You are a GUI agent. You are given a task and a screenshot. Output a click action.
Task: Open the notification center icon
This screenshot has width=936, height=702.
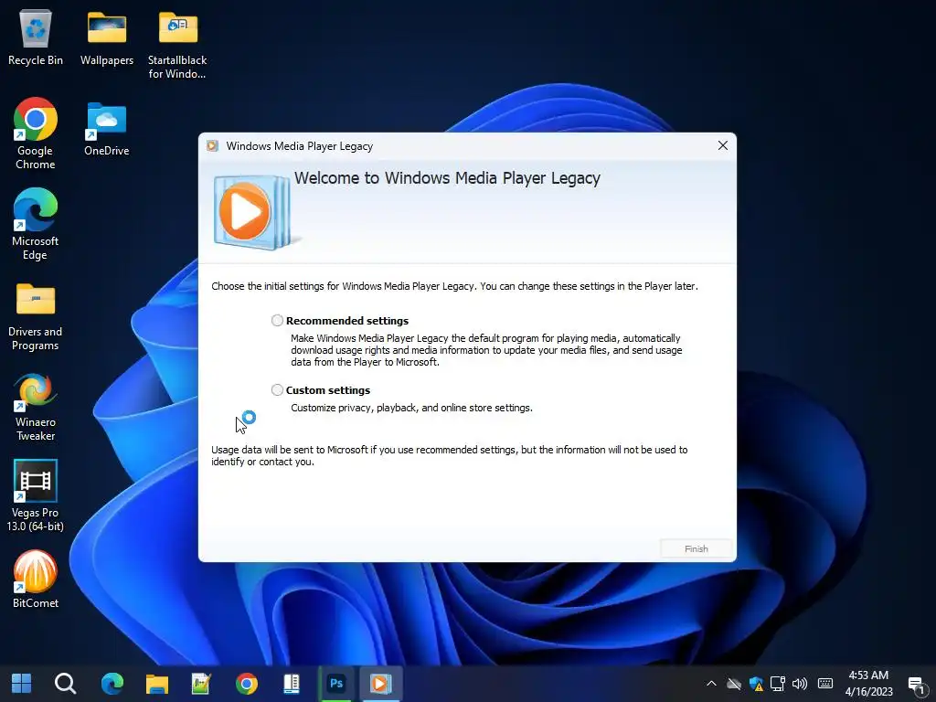pos(917,685)
